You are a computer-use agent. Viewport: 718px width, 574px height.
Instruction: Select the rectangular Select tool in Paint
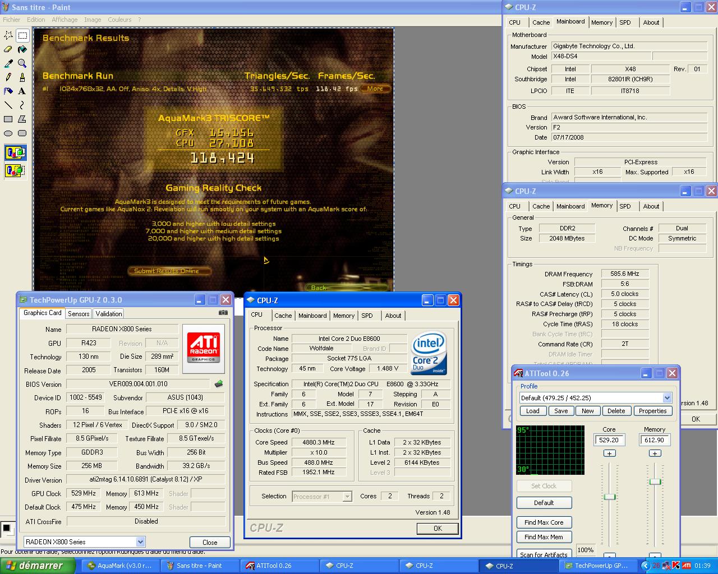point(22,35)
